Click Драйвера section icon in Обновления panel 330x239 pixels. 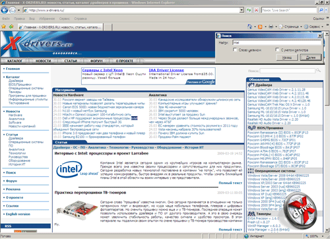coord(251,85)
